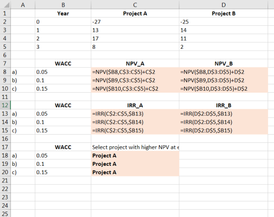Screen dimensions: 274x217
Task: Click the 'c)' label in row 10
Action: [x=23, y=89]
